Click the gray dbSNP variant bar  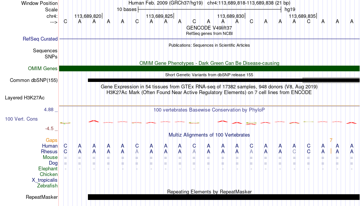pyautogui.click(x=331, y=80)
